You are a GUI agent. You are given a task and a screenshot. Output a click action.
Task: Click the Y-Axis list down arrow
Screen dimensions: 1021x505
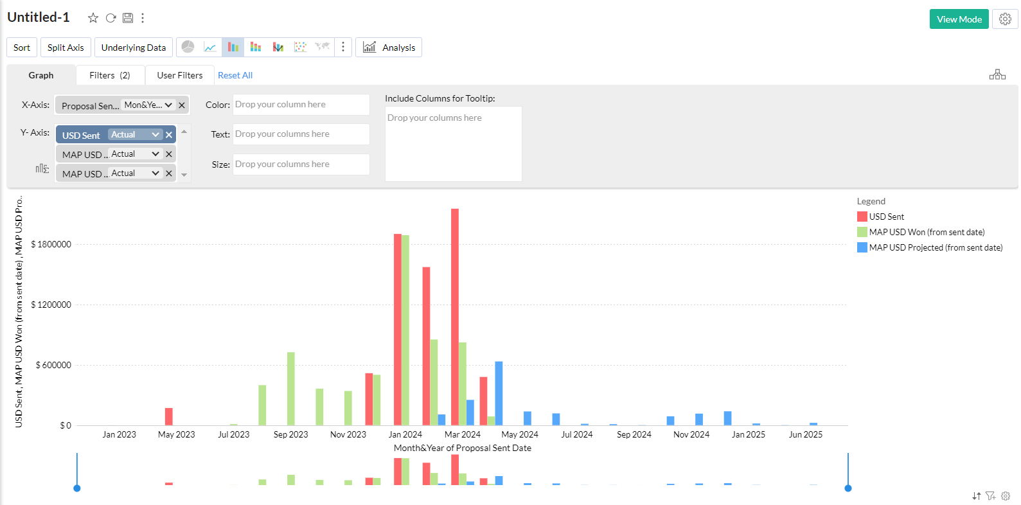(x=184, y=175)
